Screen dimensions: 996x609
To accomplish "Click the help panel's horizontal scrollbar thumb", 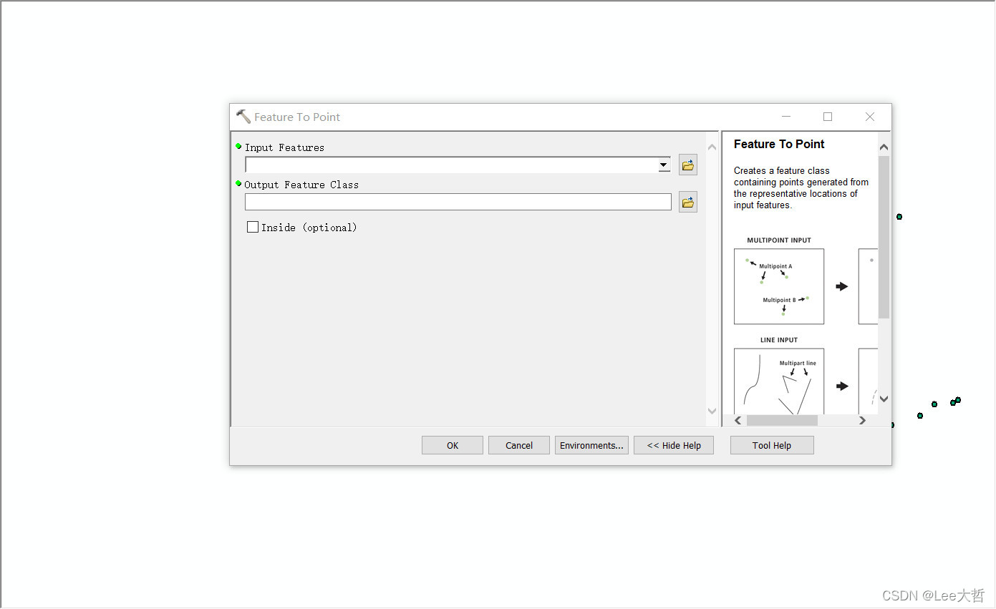I will click(x=782, y=421).
